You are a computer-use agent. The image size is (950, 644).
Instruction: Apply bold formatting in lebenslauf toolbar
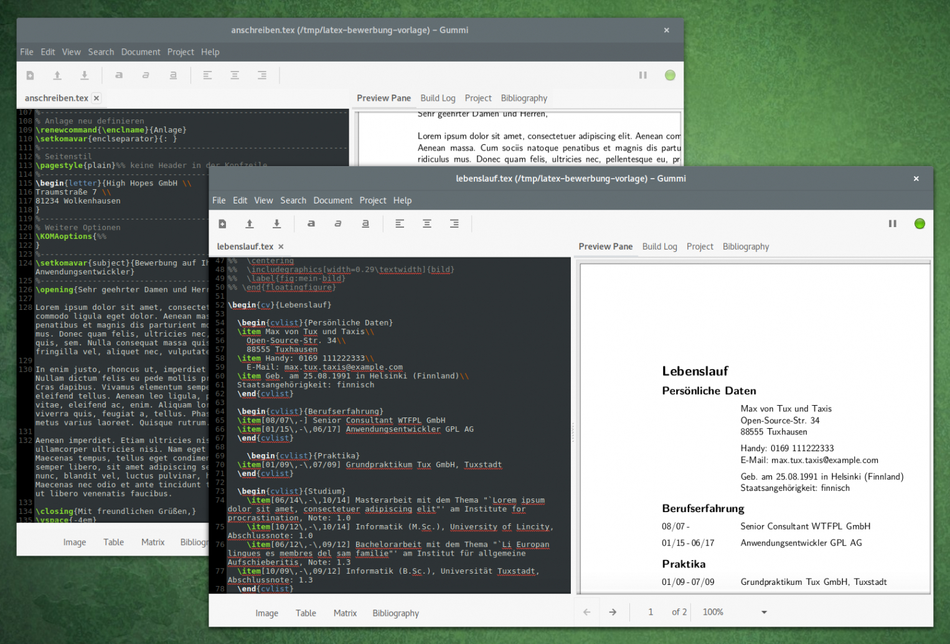pos(311,224)
